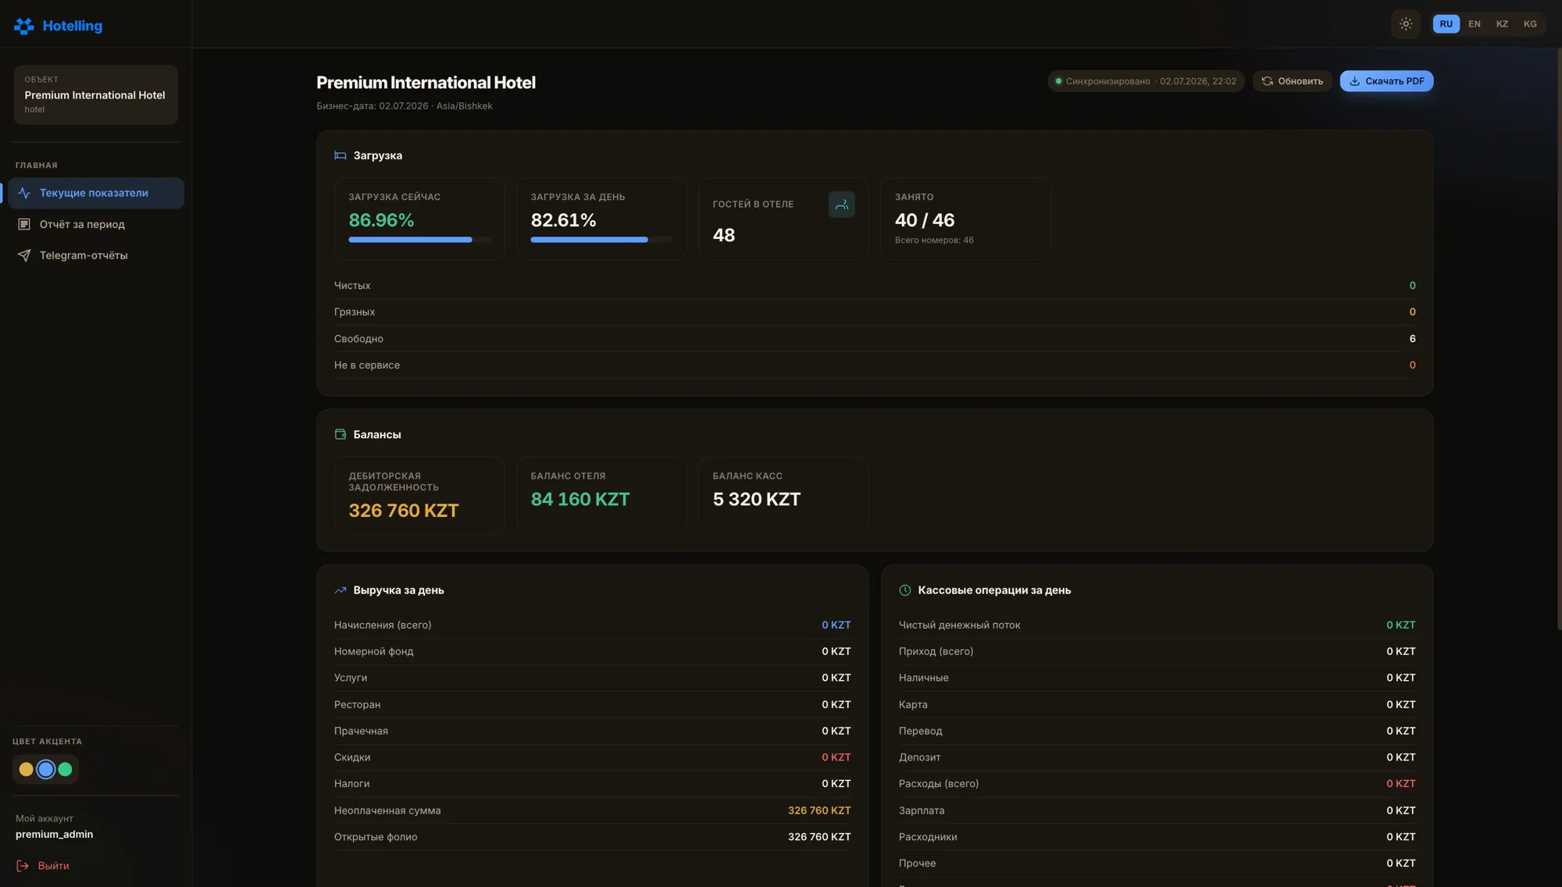Switch language to EN
This screenshot has width=1562, height=887.
(x=1474, y=24)
